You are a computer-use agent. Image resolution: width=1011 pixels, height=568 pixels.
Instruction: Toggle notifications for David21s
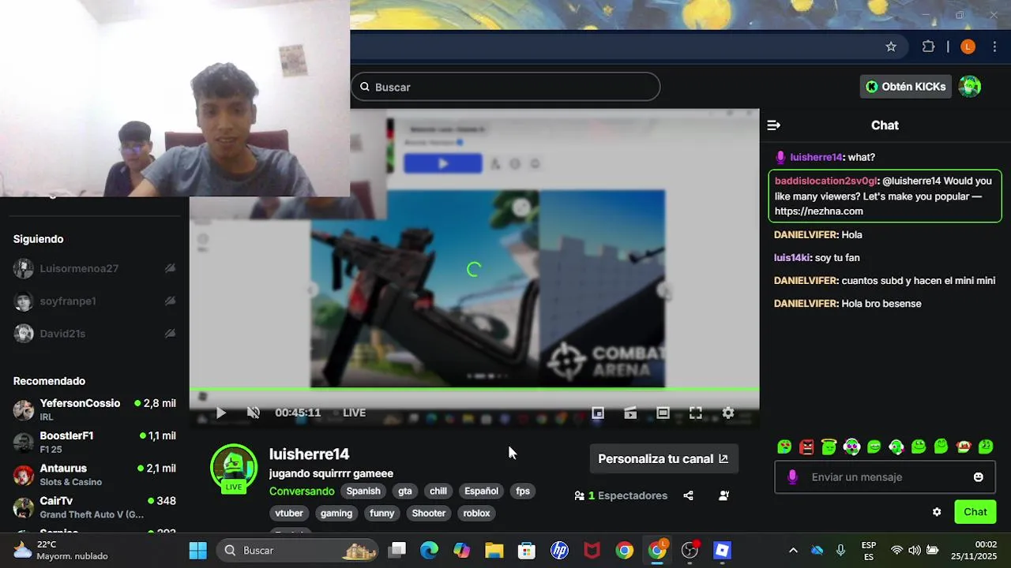pyautogui.click(x=170, y=333)
